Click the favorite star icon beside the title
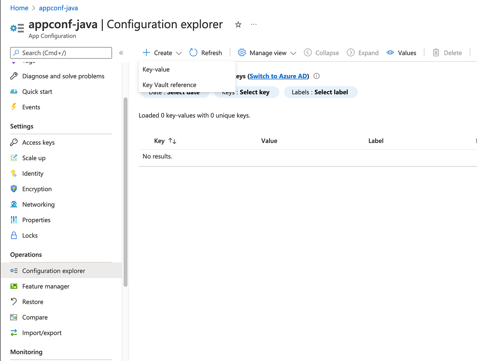This screenshot has width=477, height=361. 238,25
